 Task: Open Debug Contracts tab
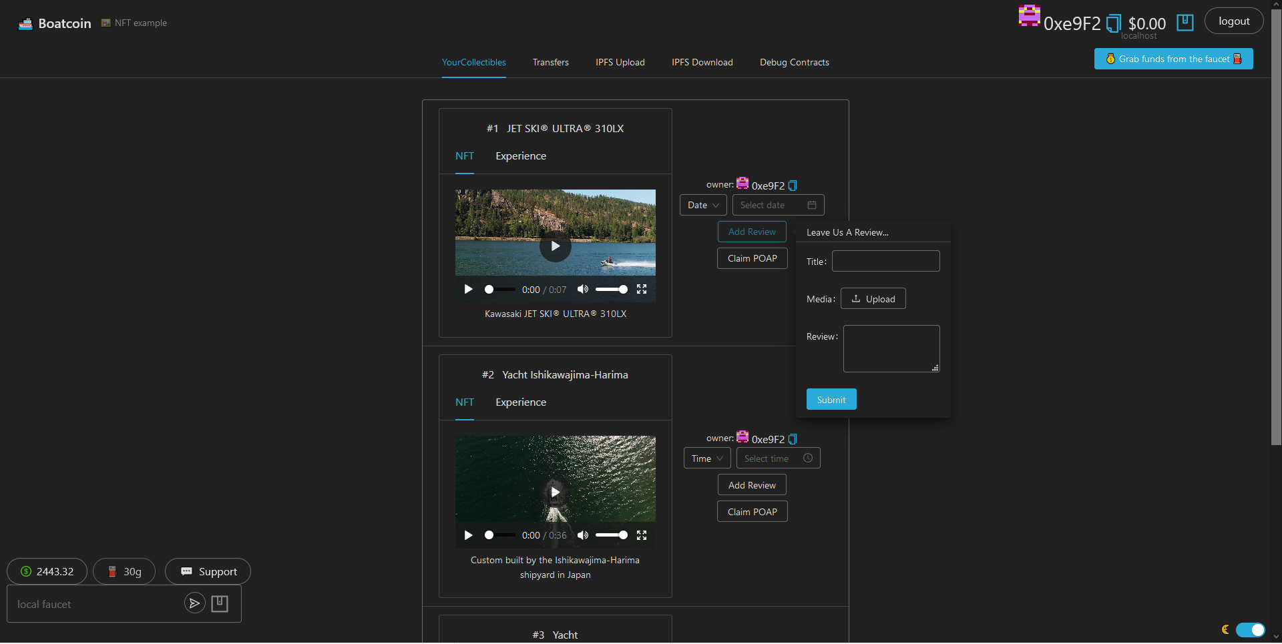(795, 62)
